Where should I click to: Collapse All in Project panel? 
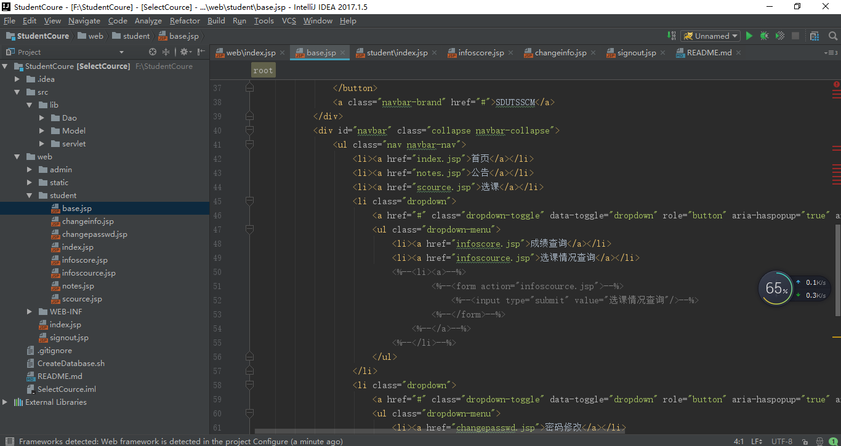(166, 52)
